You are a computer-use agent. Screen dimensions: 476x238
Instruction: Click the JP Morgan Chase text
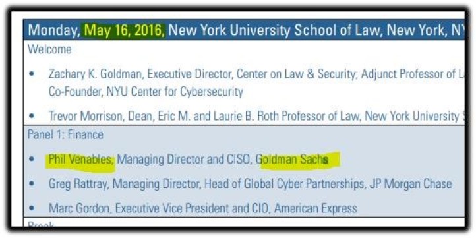pos(410,184)
